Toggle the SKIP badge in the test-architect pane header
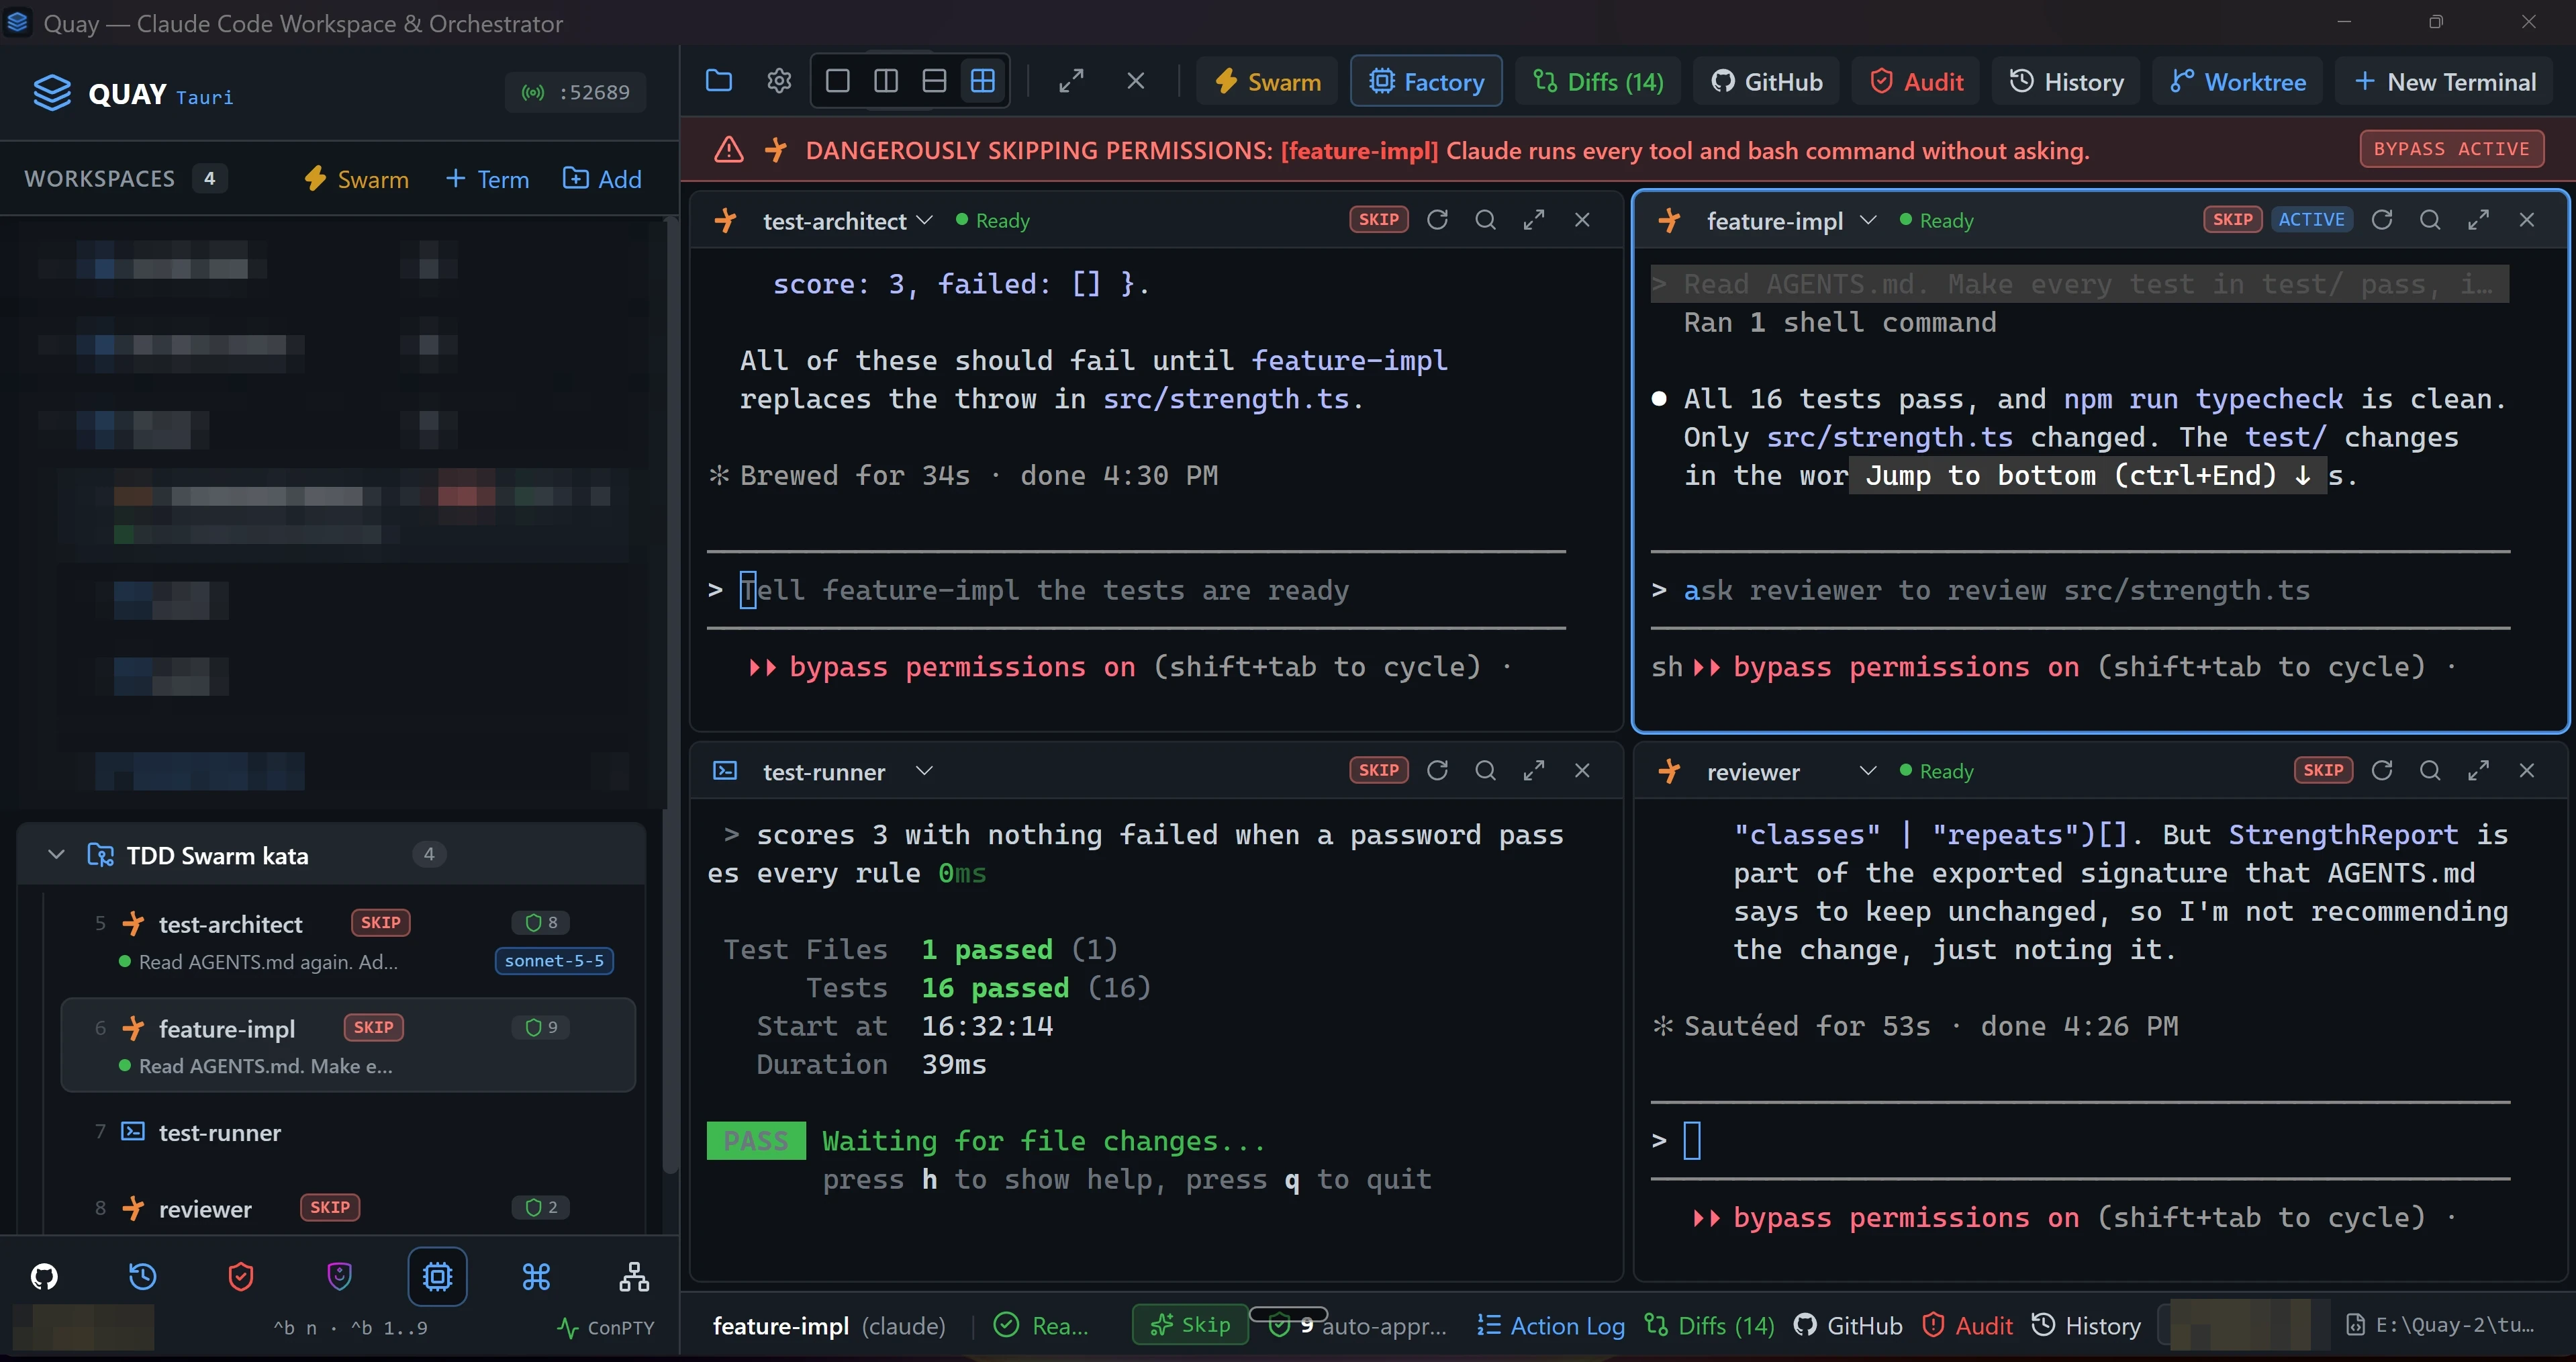Screen dimensions: 2576x1362 tap(1379, 220)
